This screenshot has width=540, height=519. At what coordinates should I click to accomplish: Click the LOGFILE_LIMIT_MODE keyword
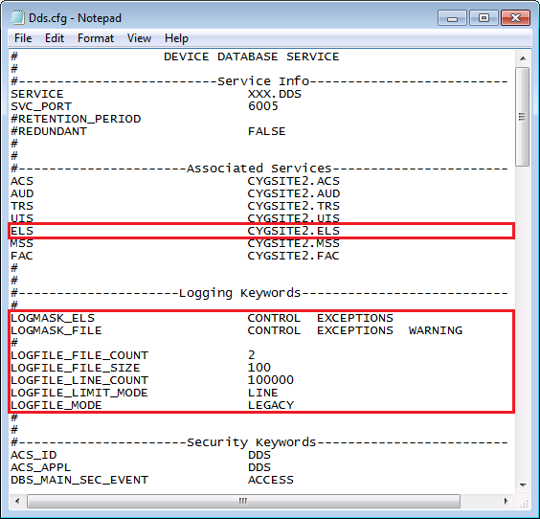tap(79, 393)
